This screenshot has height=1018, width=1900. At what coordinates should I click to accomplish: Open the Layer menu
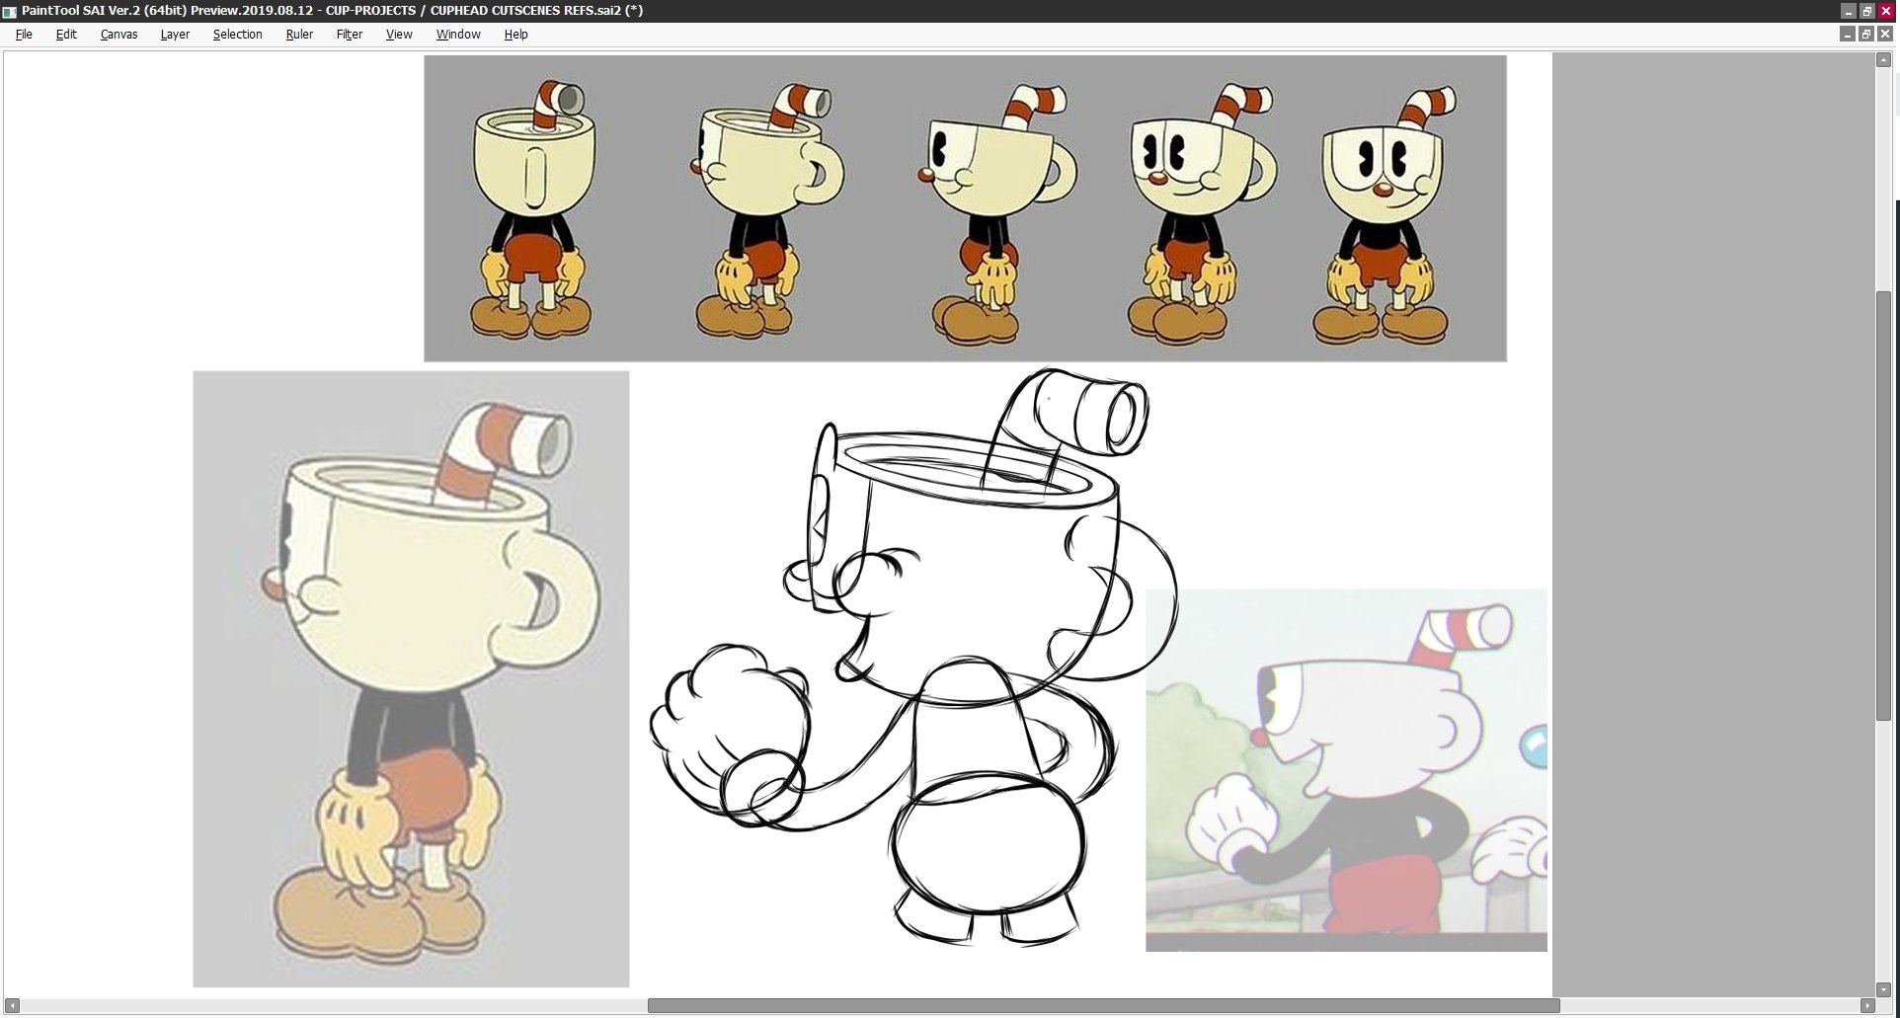[x=175, y=35]
